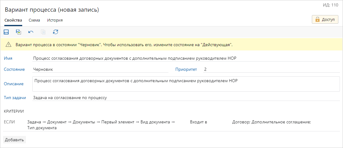Go to the История tab
343x148 pixels.
[55, 20]
